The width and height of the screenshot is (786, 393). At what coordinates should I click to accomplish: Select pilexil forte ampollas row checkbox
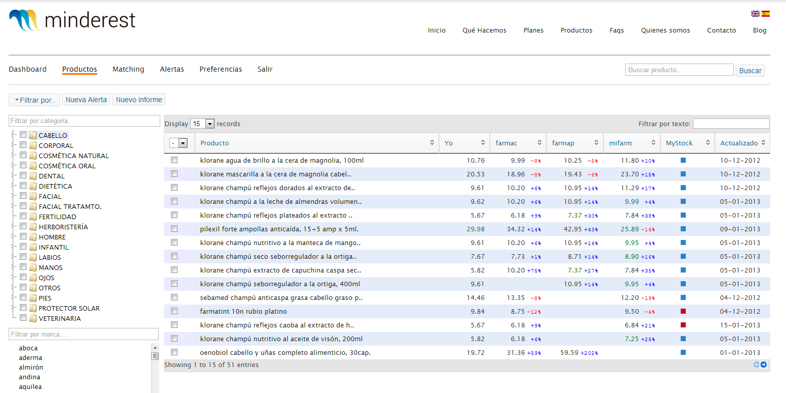coord(174,229)
